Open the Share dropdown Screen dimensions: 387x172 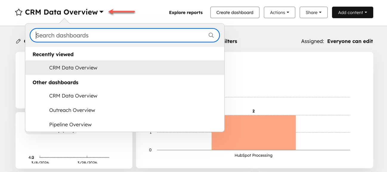pyautogui.click(x=313, y=12)
